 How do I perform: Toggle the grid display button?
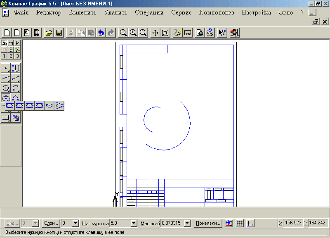(x=240, y=223)
